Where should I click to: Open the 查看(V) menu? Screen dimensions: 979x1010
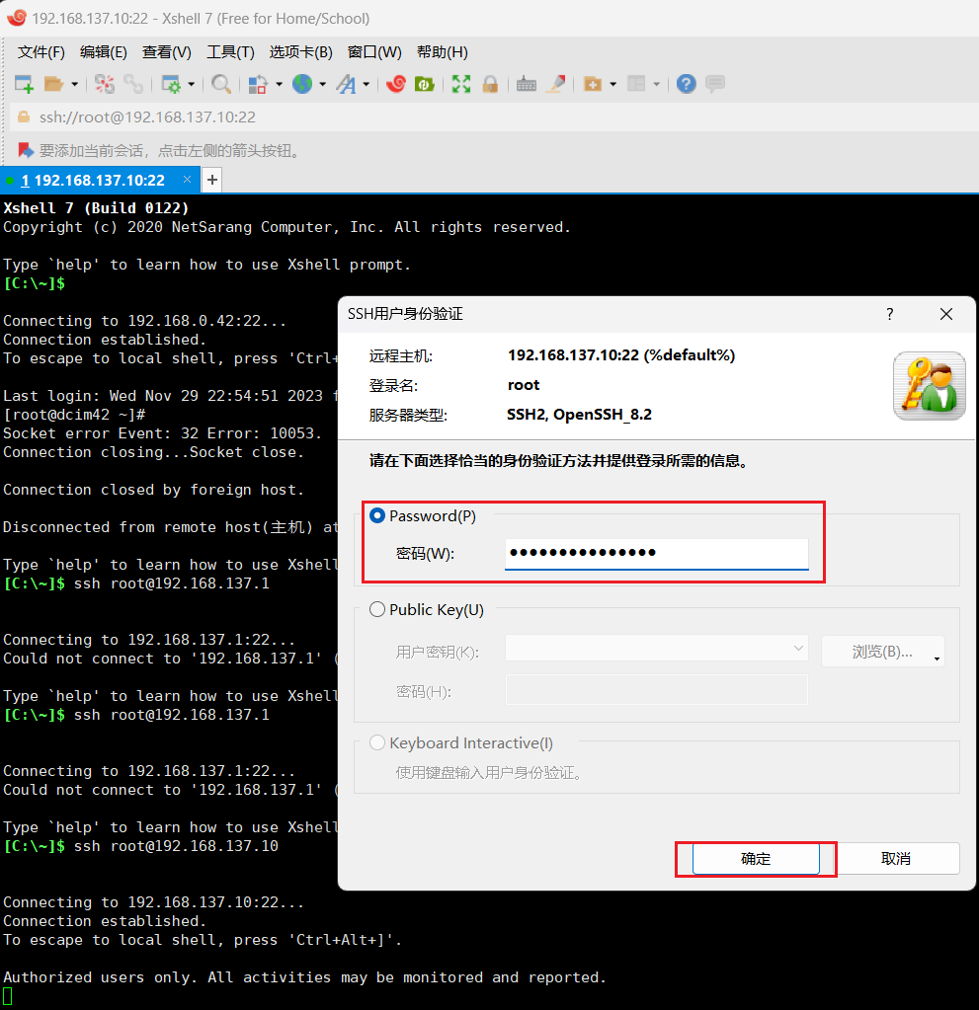tap(166, 52)
